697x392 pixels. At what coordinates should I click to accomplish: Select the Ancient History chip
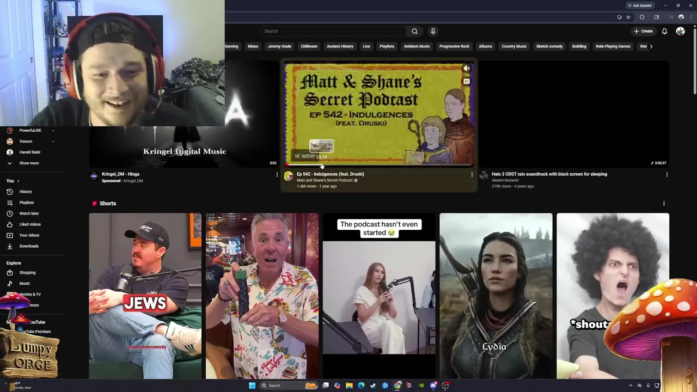click(x=340, y=46)
